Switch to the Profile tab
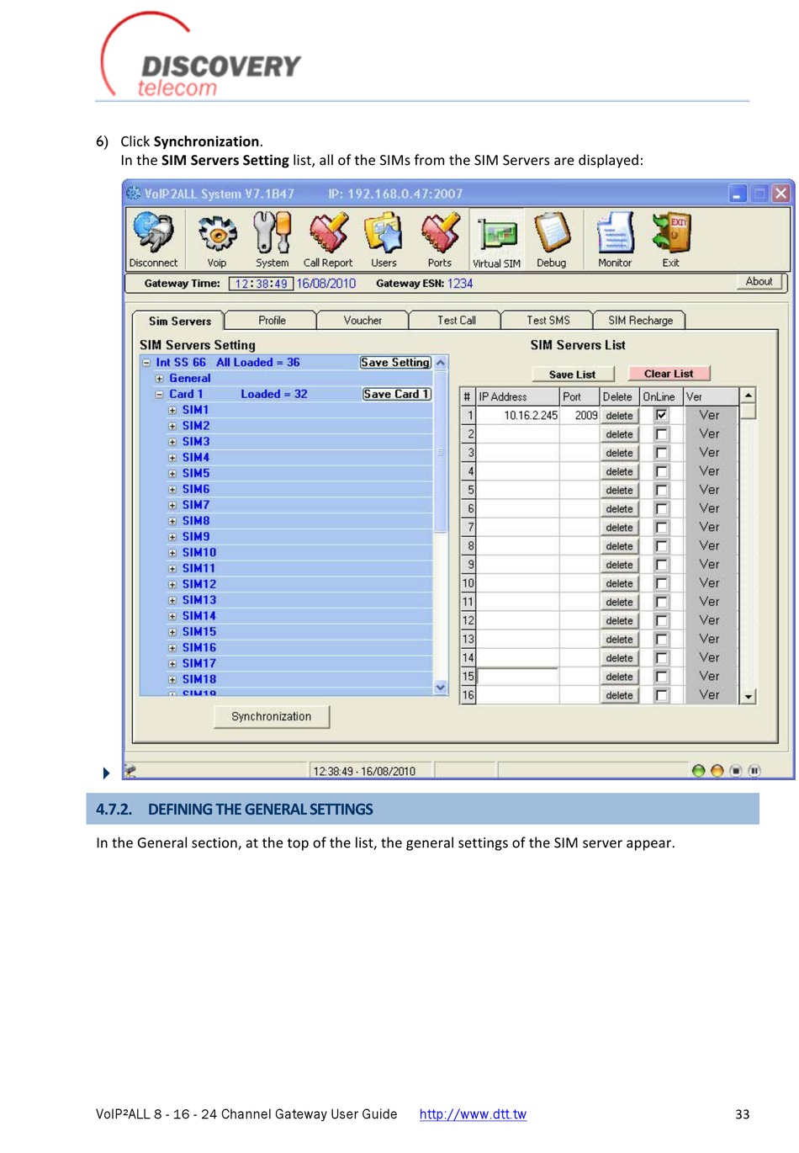 (272, 321)
